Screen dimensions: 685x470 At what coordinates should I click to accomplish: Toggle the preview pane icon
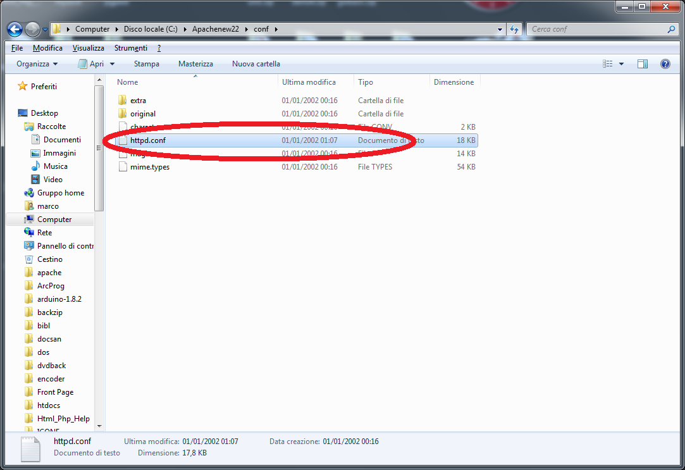pos(643,64)
